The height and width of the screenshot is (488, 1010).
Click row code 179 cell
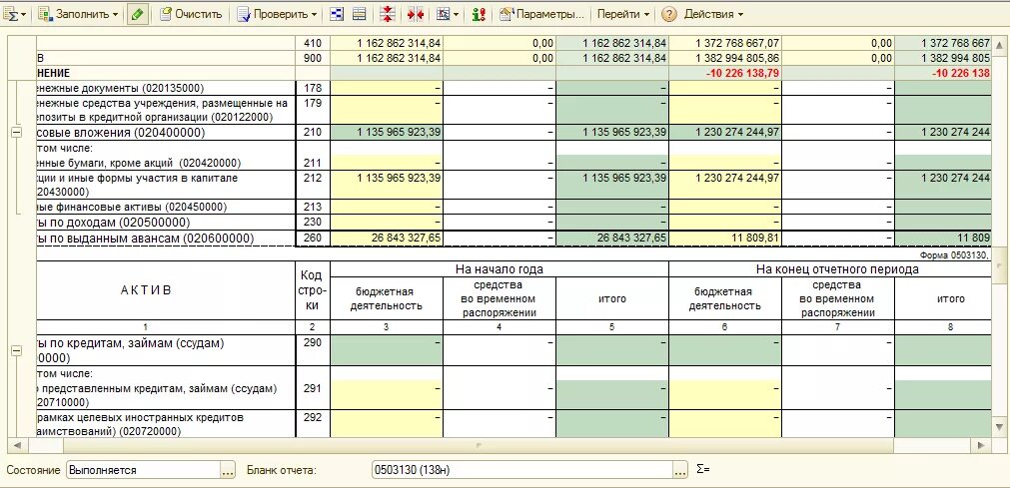tap(313, 110)
